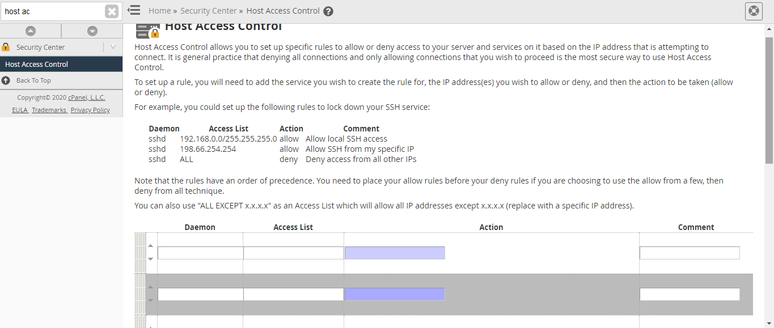Click the Back To Top arrow icon
Screen dimensions: 774x328
6,80
